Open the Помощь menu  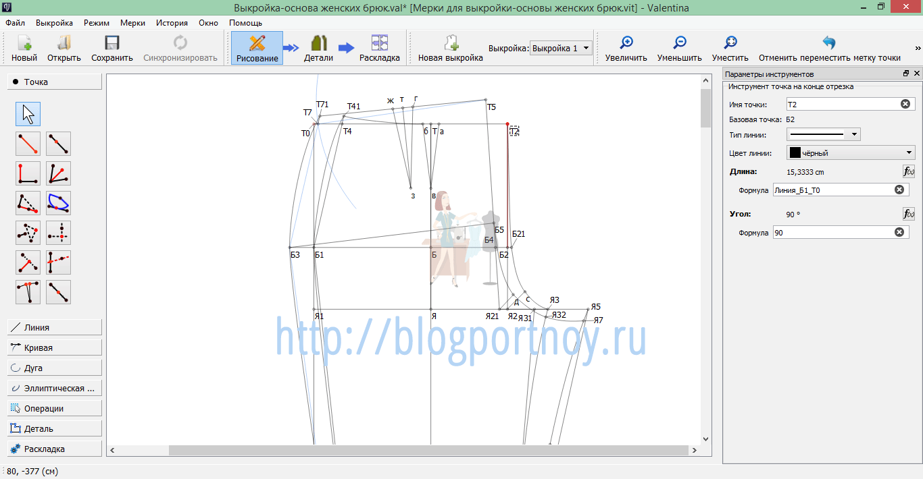(245, 22)
